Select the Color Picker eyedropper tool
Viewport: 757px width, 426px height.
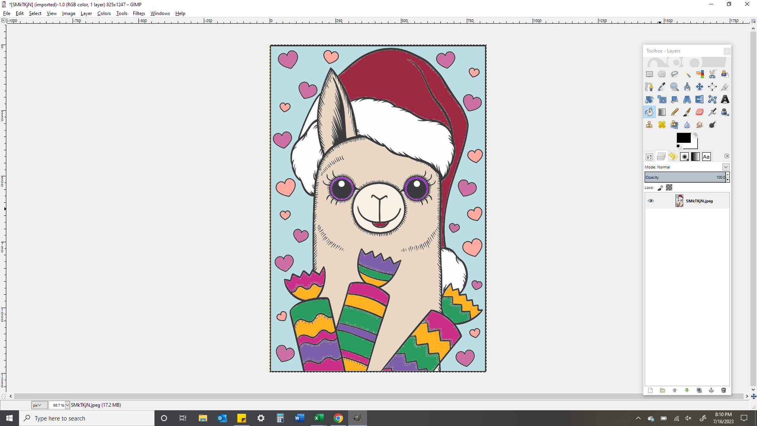(x=662, y=87)
